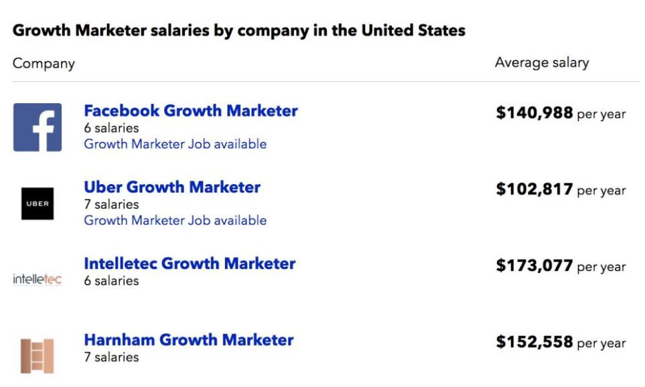Select the $102,817 per year salary
Screen dimensions: 645x387
[561, 190]
